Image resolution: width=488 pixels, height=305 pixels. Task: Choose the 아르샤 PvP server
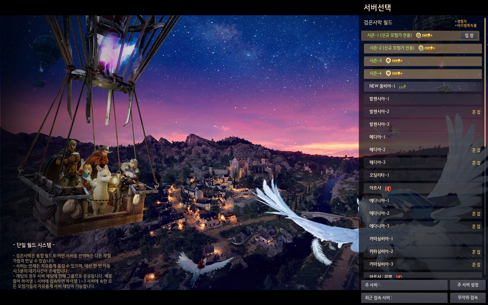tap(423, 188)
